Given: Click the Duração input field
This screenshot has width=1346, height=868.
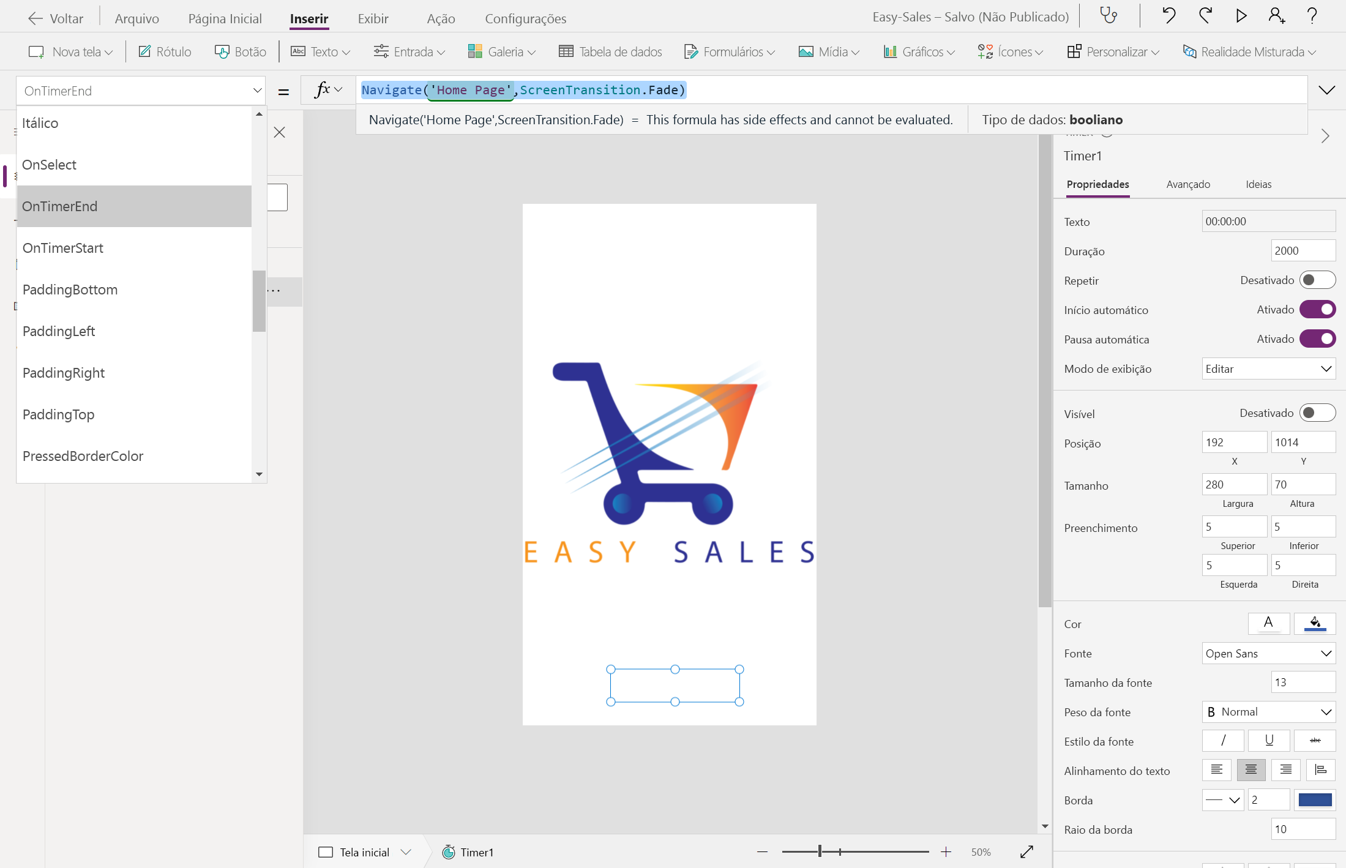Looking at the screenshot, I should 1303,251.
